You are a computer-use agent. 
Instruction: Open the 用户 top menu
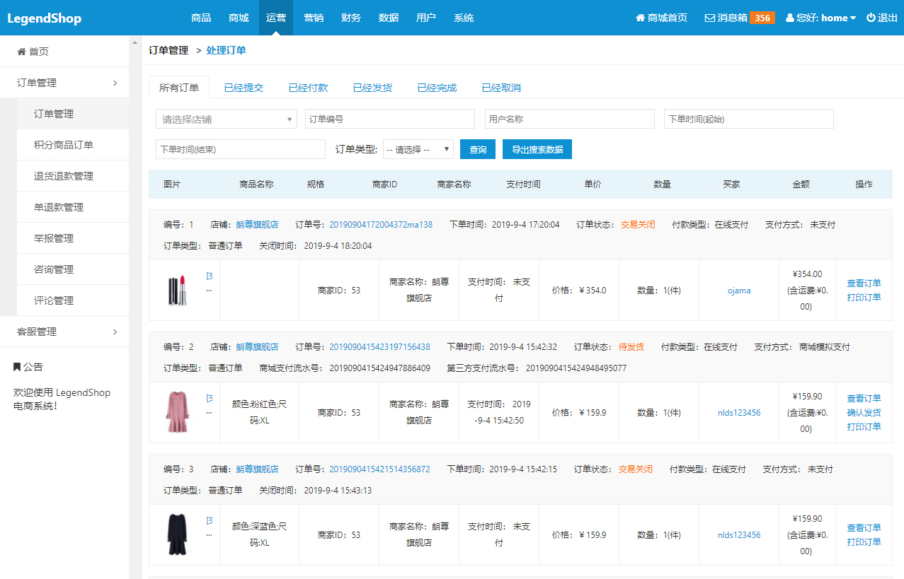(426, 18)
